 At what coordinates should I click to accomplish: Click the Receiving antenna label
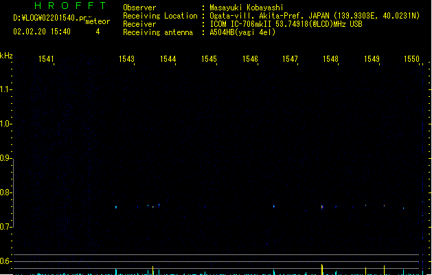(158, 32)
